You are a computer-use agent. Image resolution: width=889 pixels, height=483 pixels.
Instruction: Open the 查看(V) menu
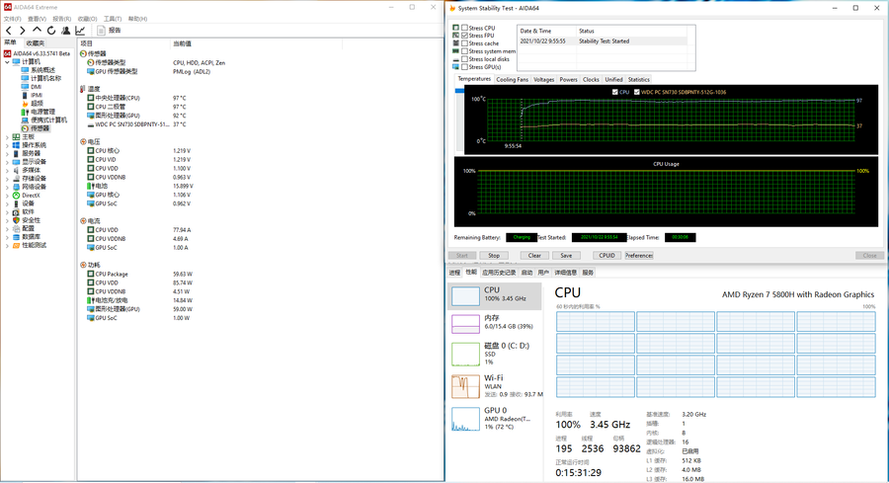point(37,19)
